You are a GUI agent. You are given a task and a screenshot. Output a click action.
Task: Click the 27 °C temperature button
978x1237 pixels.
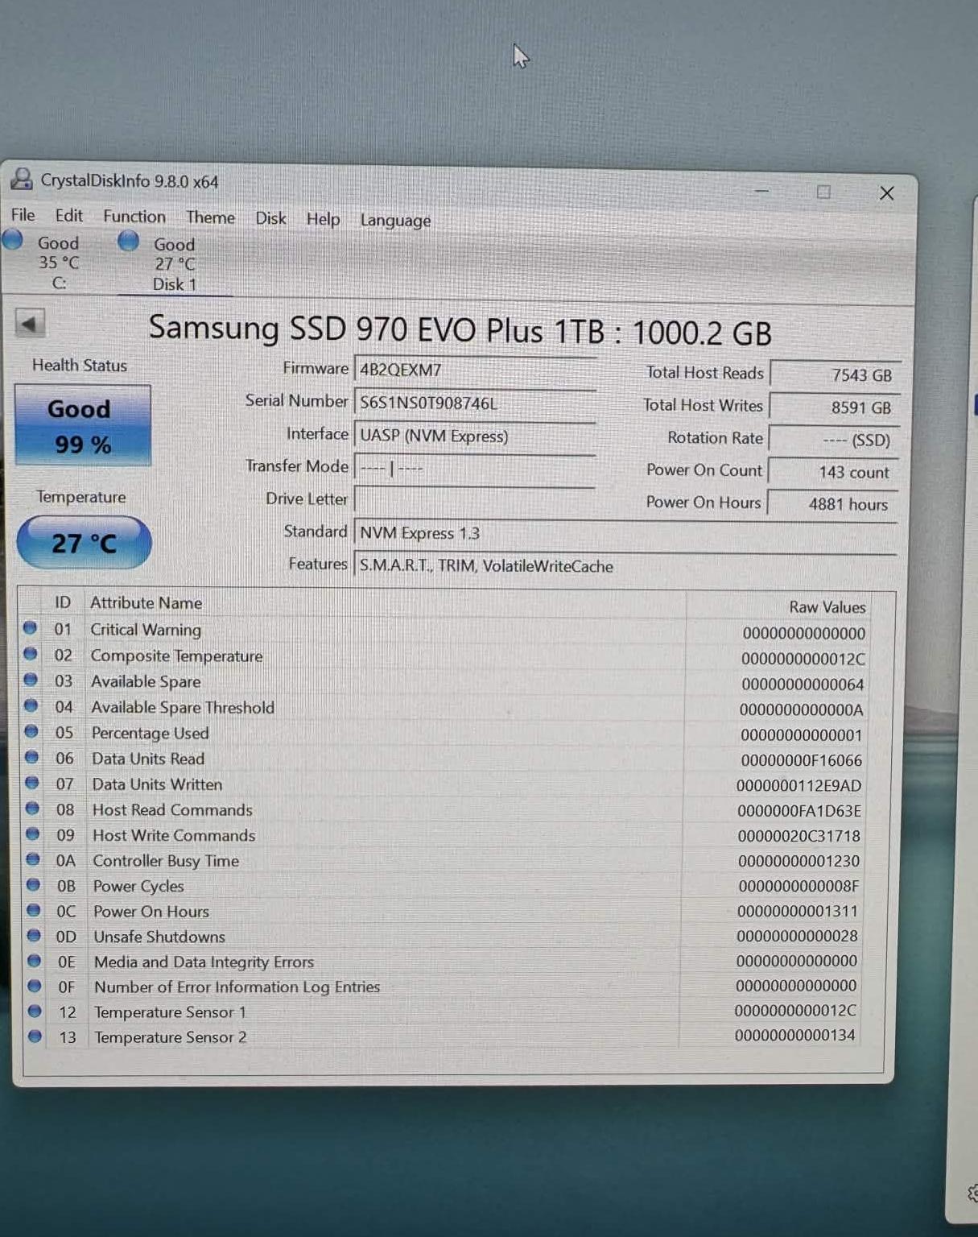[x=84, y=543]
